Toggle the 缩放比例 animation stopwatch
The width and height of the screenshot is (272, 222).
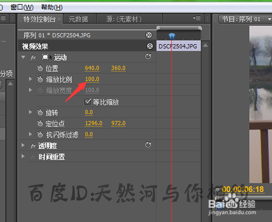(x=40, y=79)
